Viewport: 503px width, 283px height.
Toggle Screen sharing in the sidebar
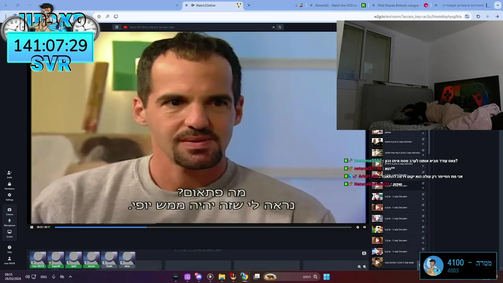point(9,233)
